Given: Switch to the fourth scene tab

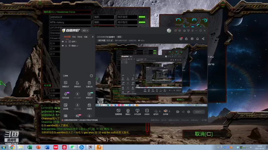Looking at the screenshot, I should pyautogui.click(x=86, y=37).
